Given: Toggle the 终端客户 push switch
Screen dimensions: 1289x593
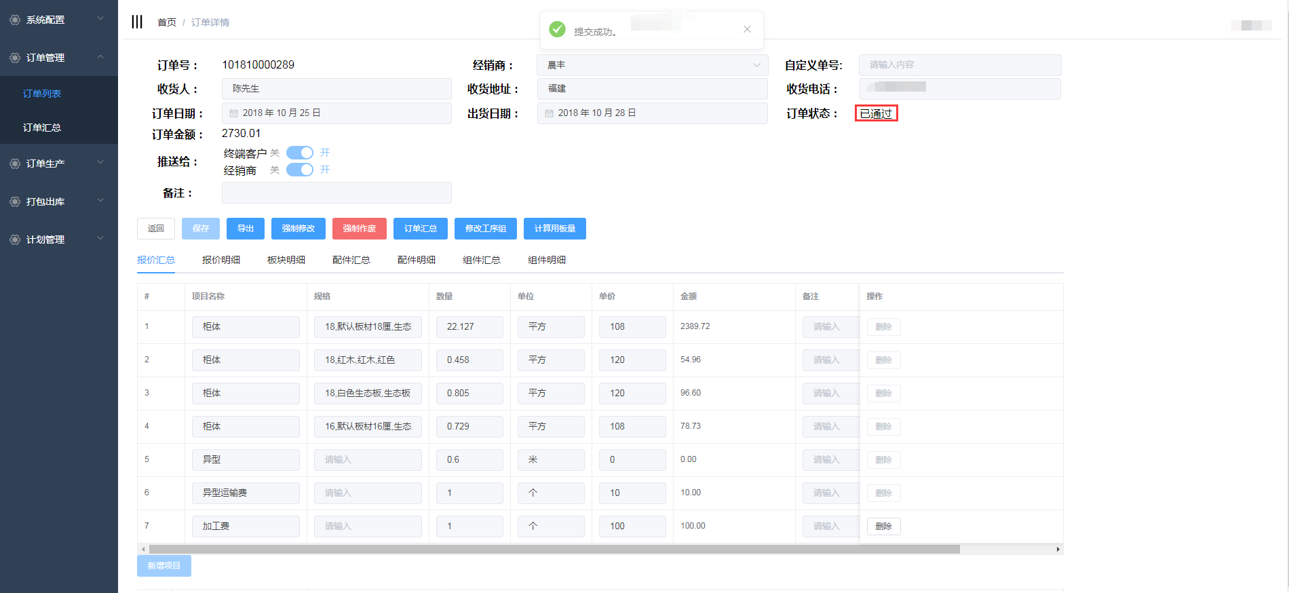Looking at the screenshot, I should 299,153.
